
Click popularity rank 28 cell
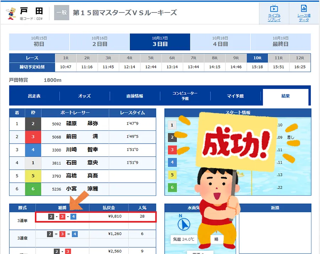(142, 216)
